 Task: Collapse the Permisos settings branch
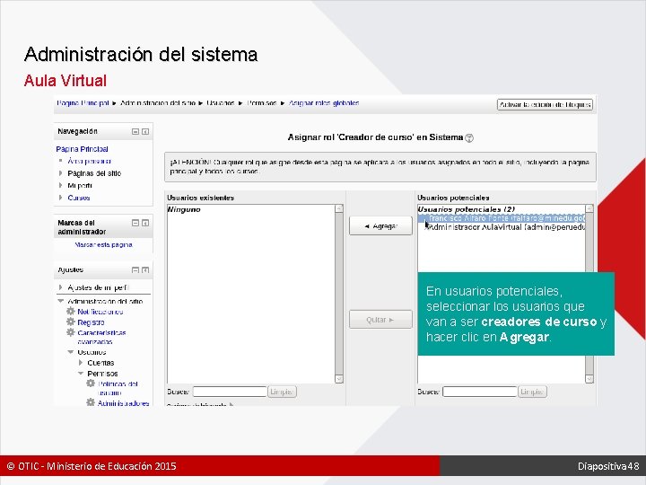81,374
